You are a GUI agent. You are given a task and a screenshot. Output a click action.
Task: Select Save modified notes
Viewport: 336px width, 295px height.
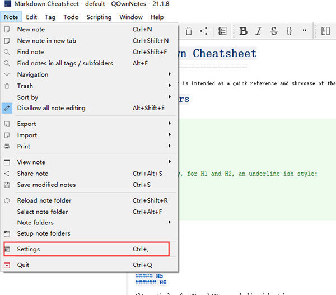pyautogui.click(x=46, y=185)
